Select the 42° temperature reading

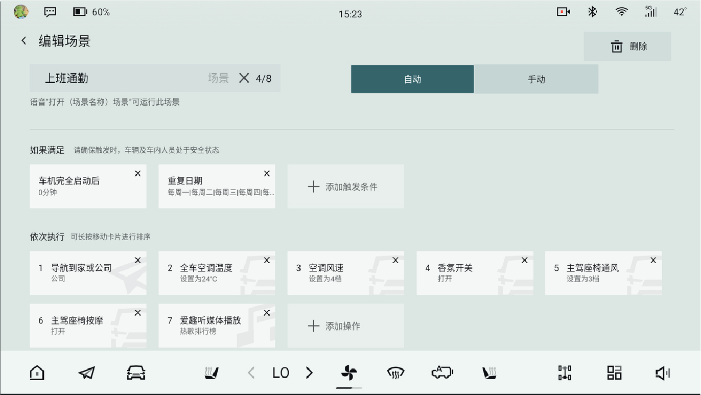pos(680,12)
